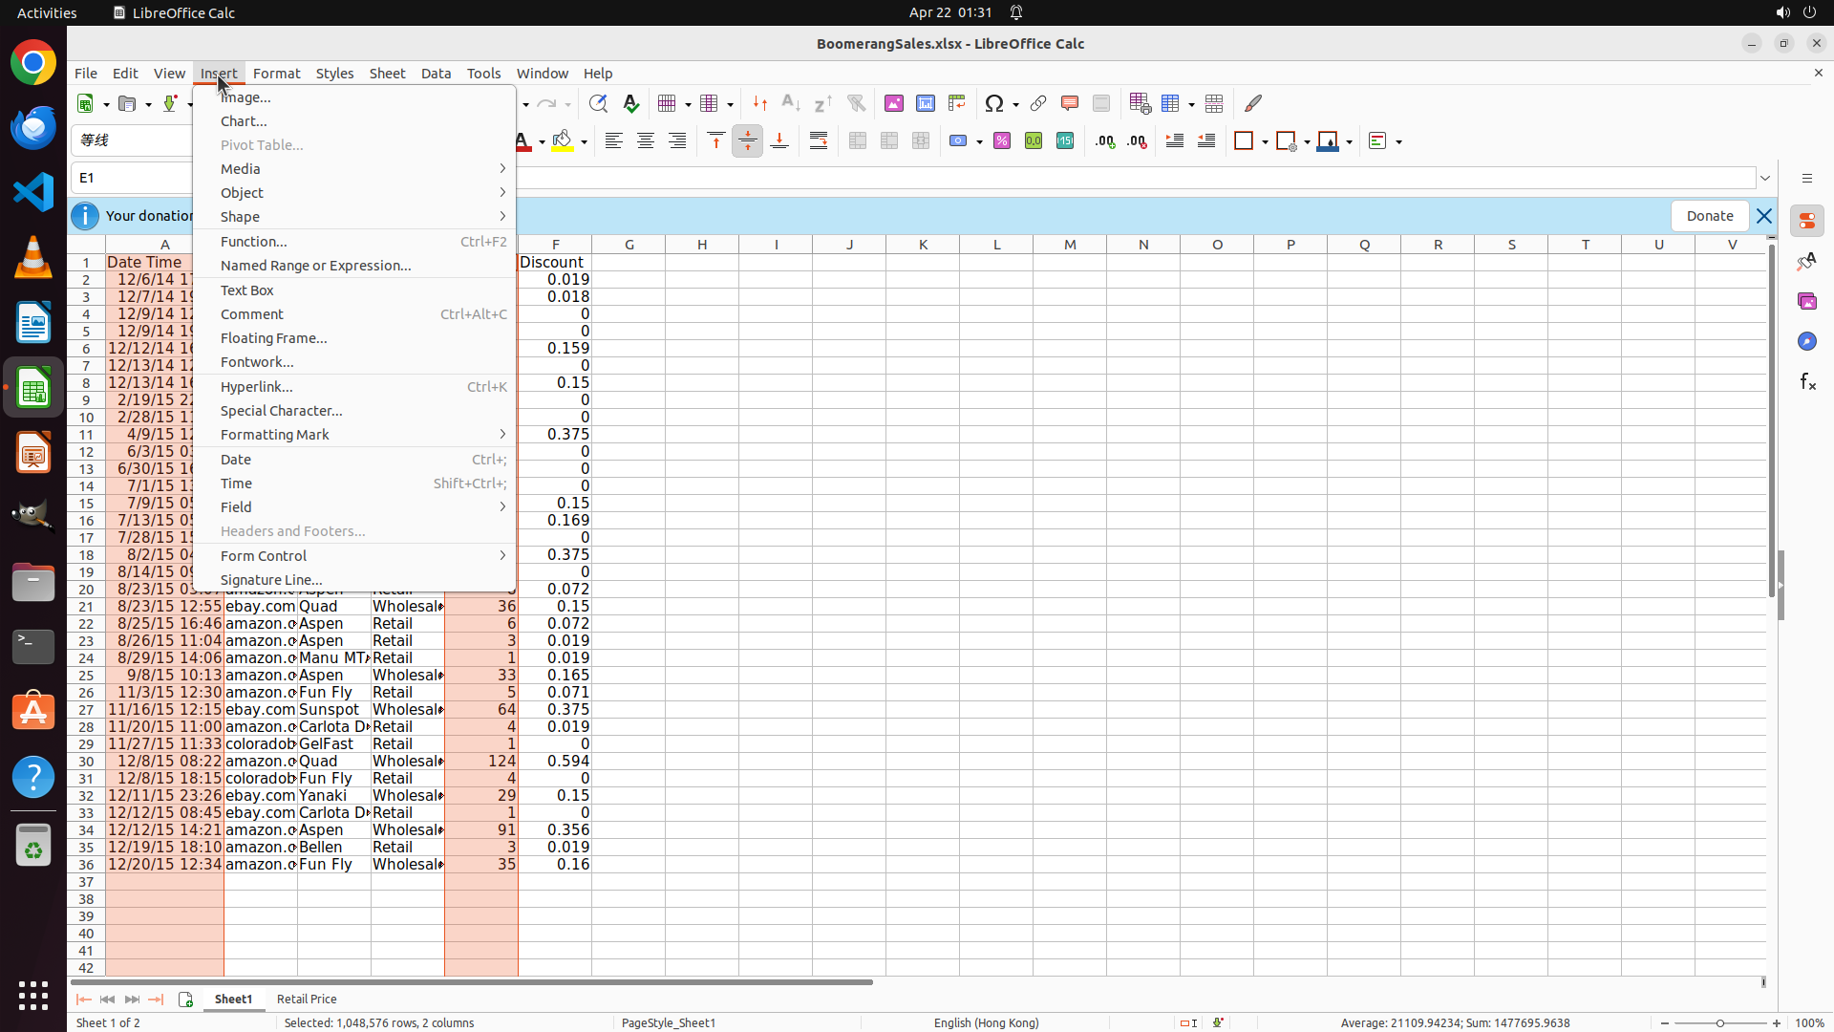
Task: Toggle Center Vertically alignment
Action: pos(748,141)
